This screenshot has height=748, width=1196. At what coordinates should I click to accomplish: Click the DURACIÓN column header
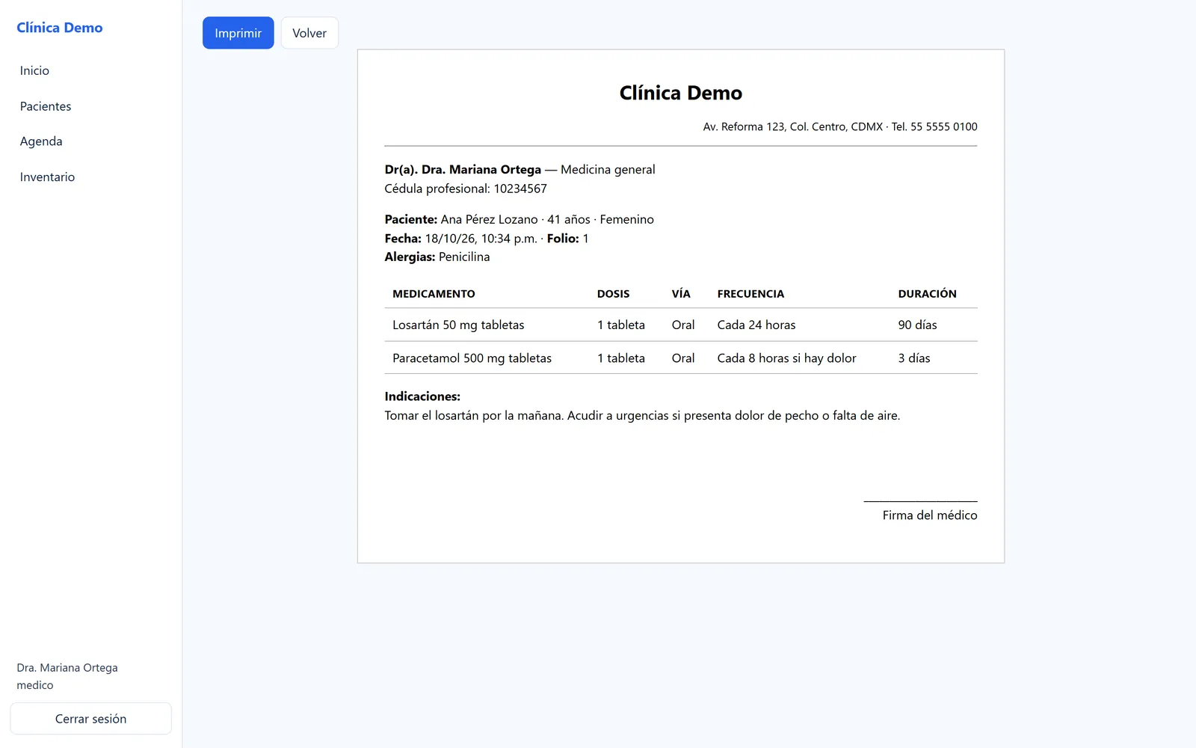click(x=927, y=294)
